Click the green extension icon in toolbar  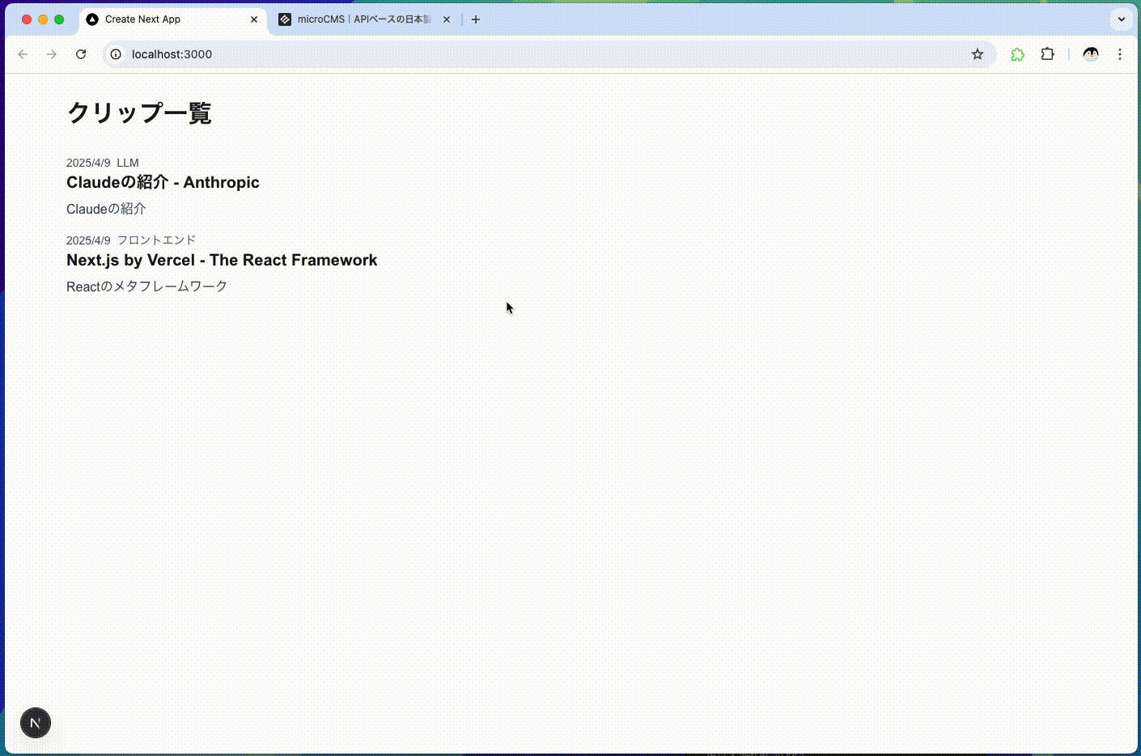point(1017,54)
